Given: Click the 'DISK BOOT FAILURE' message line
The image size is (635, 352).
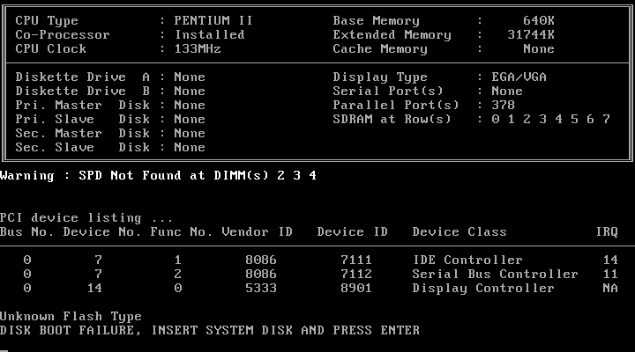Looking at the screenshot, I should point(209,331).
